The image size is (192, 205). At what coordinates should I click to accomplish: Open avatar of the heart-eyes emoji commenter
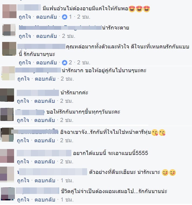[9, 11]
